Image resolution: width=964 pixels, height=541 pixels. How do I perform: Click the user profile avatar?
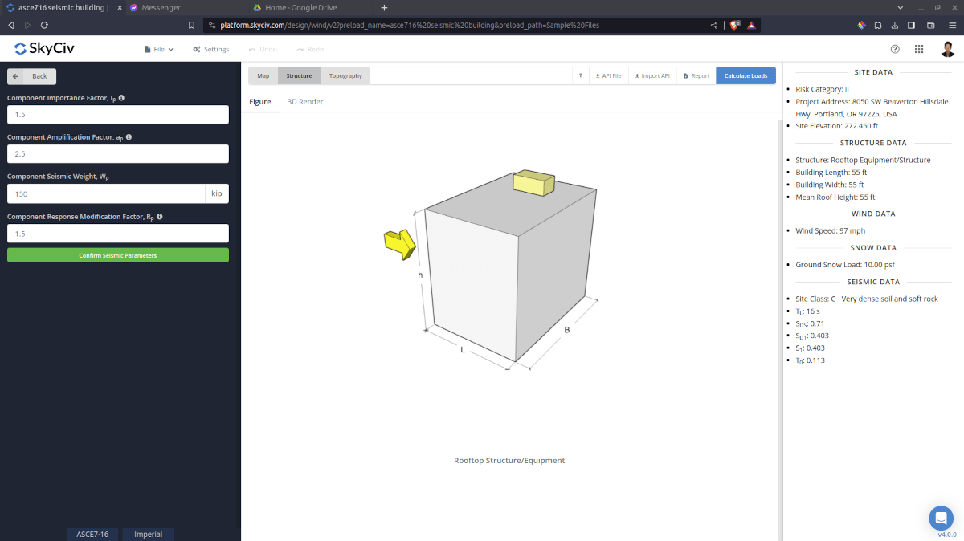tap(948, 49)
